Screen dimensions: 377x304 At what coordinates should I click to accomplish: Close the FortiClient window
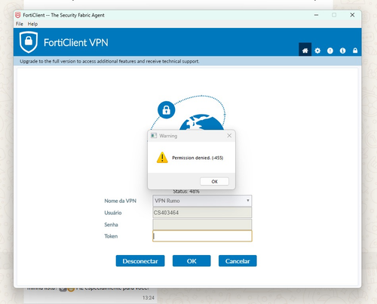coord(352,15)
